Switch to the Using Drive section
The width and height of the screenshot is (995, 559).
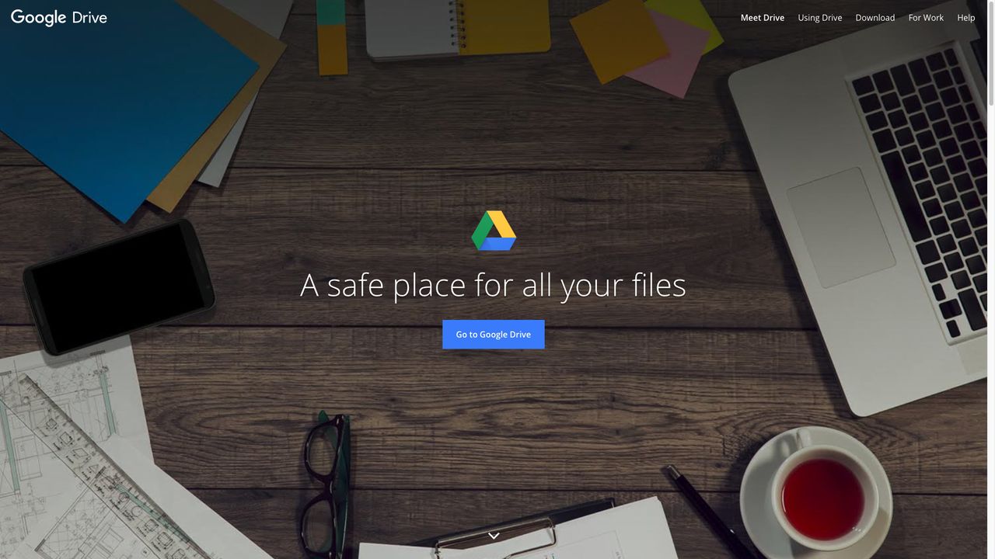coord(820,17)
